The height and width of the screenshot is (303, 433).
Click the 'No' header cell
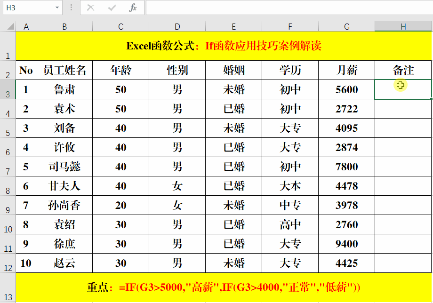26,70
